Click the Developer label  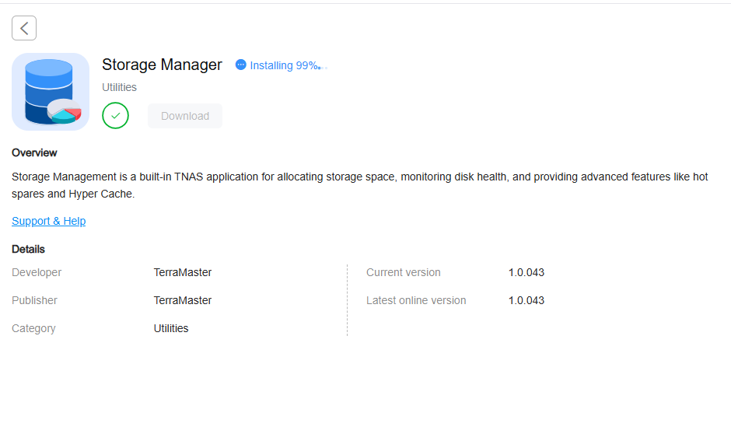[37, 272]
